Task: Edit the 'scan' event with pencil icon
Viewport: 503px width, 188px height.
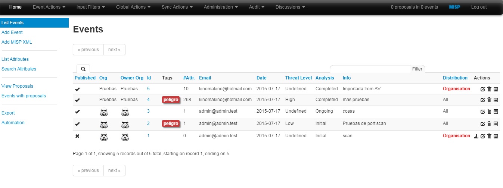Action: click(x=483, y=136)
